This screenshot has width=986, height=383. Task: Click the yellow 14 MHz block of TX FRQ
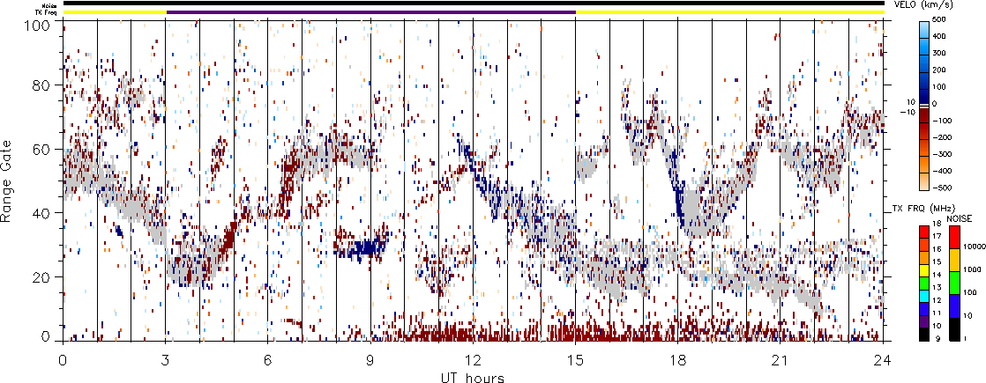point(923,270)
